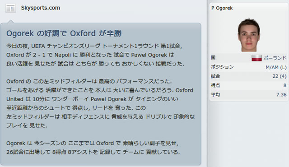Click the M/AM (L) position value
The image size is (289, 167).
(x=276, y=67)
